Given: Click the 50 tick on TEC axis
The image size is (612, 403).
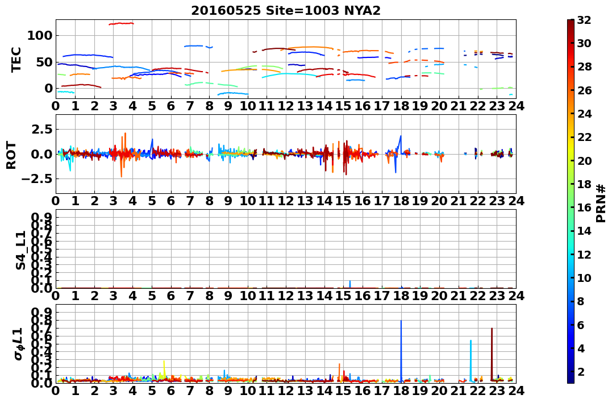Looking at the screenshot, I should (44, 62).
